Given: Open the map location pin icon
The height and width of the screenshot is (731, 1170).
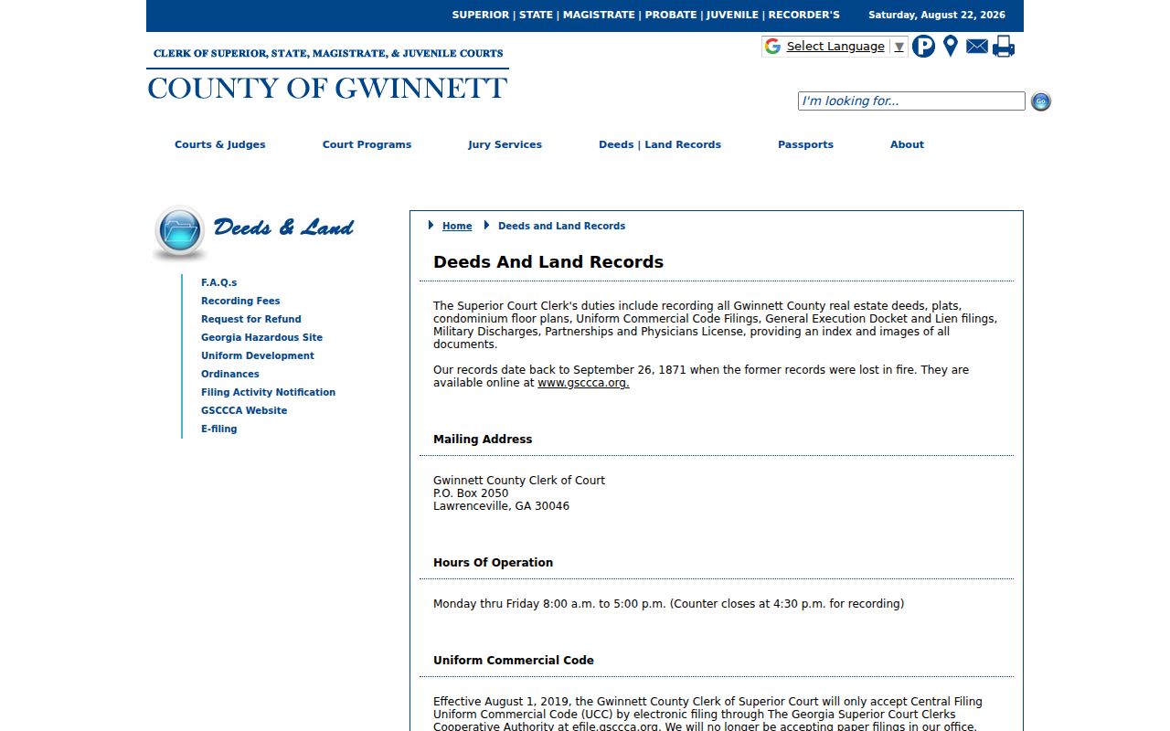Looking at the screenshot, I should 951,46.
